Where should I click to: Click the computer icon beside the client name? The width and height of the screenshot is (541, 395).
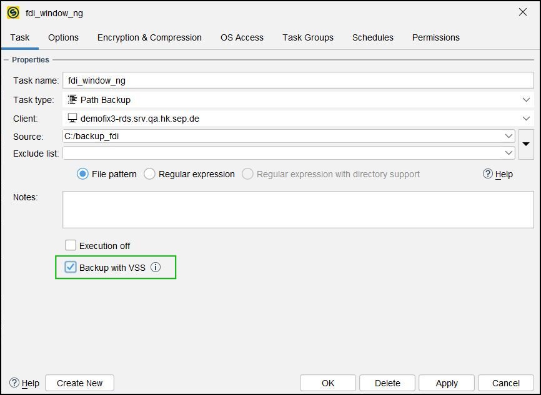point(72,117)
